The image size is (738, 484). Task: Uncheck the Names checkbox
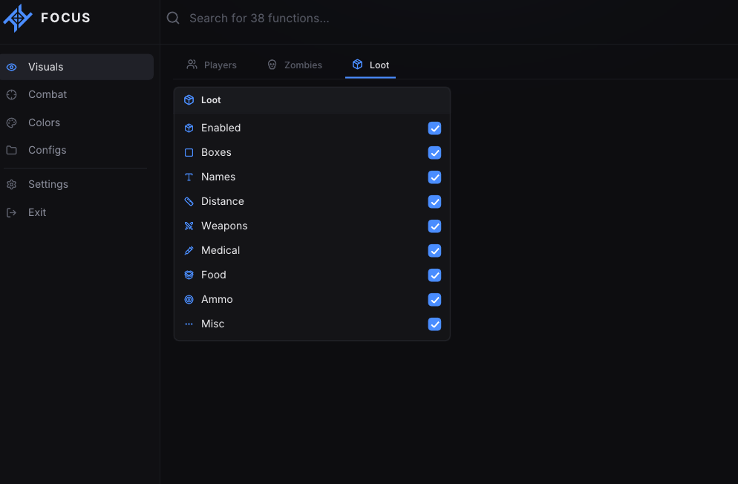pyautogui.click(x=434, y=177)
